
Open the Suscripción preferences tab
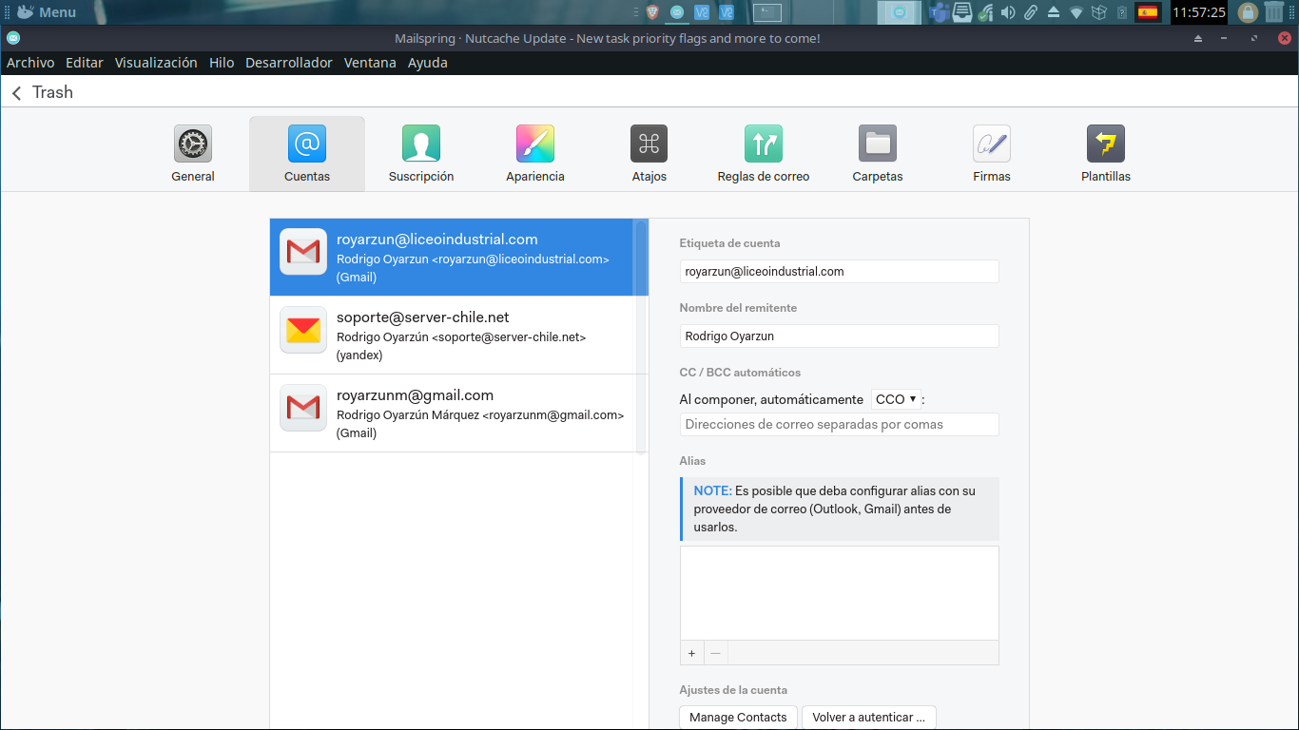coord(421,154)
